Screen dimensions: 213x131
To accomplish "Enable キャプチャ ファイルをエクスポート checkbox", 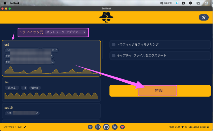I will (114, 55).
